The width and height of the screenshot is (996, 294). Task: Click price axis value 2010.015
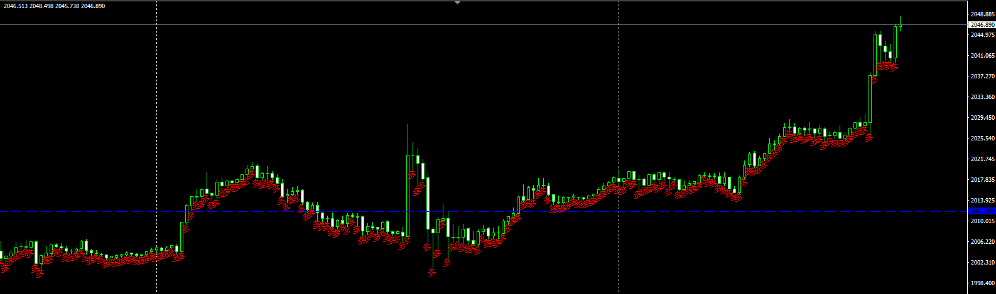click(x=983, y=221)
